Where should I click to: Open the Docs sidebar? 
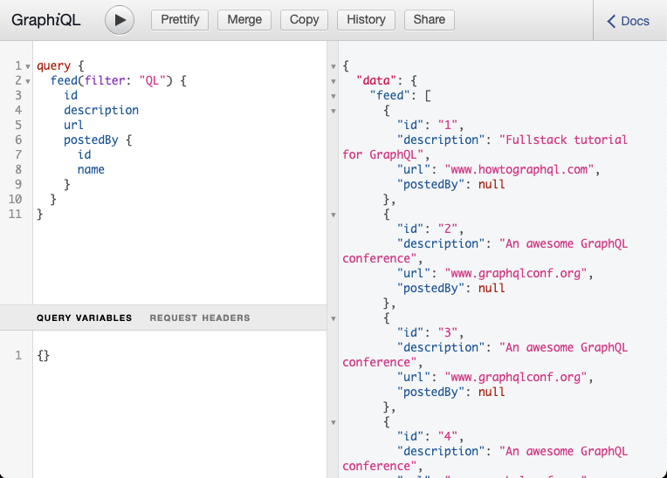point(629,21)
